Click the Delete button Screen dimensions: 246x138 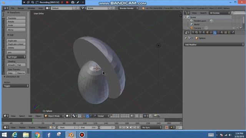coord(16,48)
